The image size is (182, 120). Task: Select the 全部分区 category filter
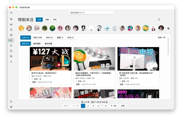[x=26, y=37]
